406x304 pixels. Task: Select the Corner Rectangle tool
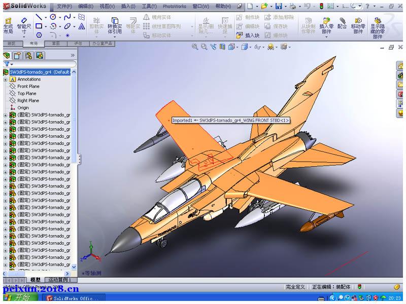point(39,26)
